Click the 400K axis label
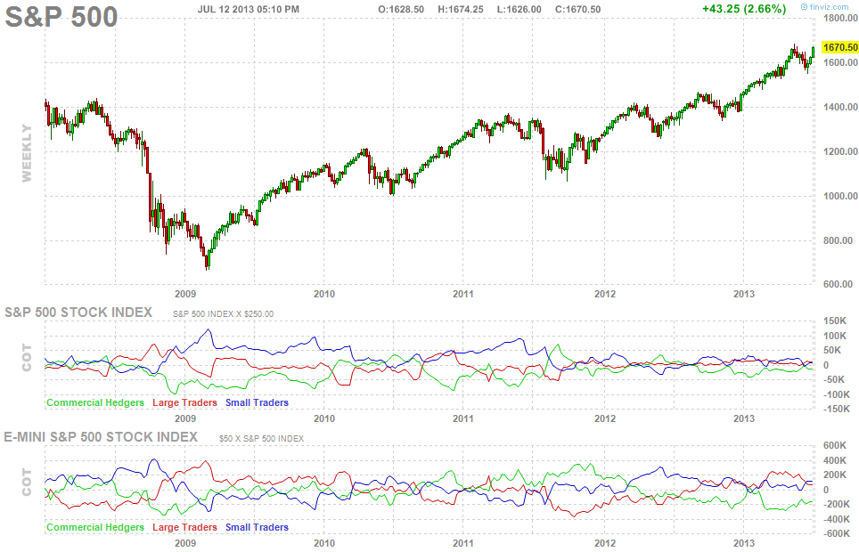Screen dimensions: 859x552 point(835,460)
